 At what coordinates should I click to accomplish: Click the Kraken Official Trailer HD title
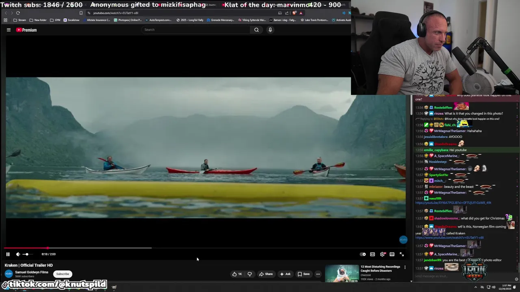tap(29, 265)
